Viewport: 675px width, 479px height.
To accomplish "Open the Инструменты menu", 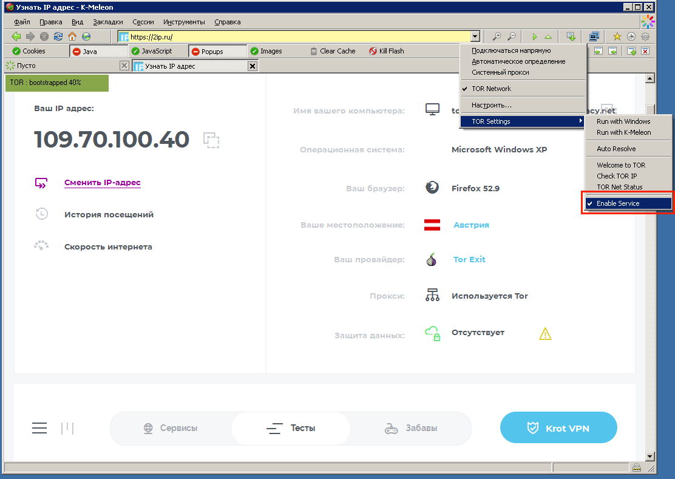I will (184, 22).
